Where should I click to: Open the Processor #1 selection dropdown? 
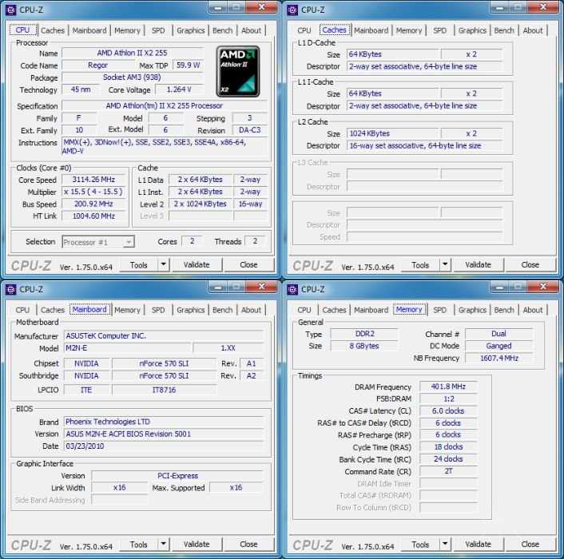point(98,242)
